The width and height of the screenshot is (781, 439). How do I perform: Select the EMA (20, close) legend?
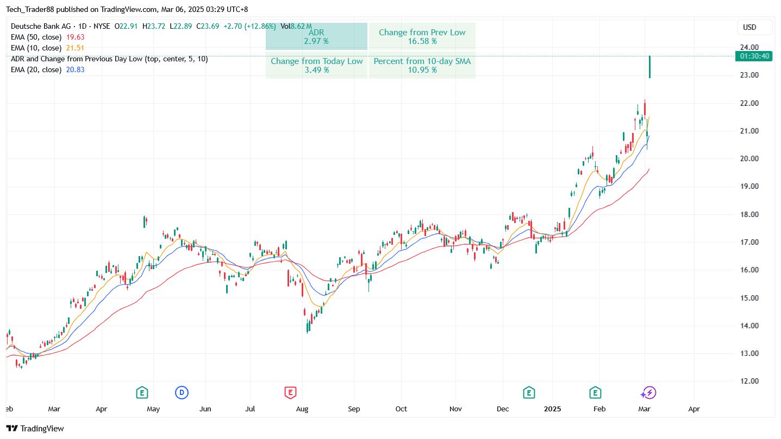tap(36, 69)
